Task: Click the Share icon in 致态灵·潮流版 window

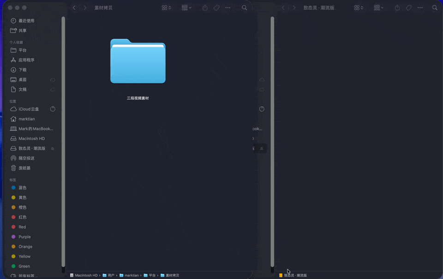Action: 397,8
